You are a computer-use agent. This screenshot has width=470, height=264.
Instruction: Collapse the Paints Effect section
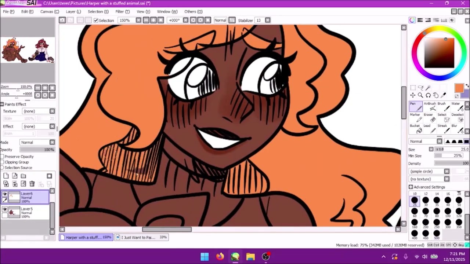(x=2, y=104)
